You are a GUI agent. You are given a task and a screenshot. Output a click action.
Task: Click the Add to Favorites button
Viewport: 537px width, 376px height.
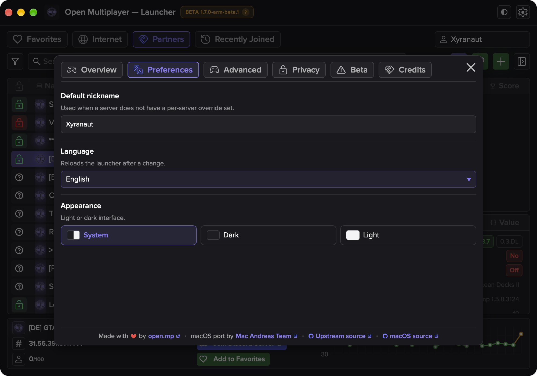(233, 359)
